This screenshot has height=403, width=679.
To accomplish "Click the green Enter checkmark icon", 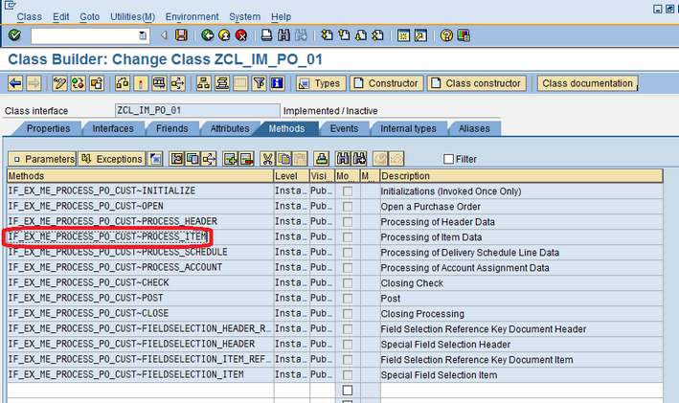I will tap(14, 35).
